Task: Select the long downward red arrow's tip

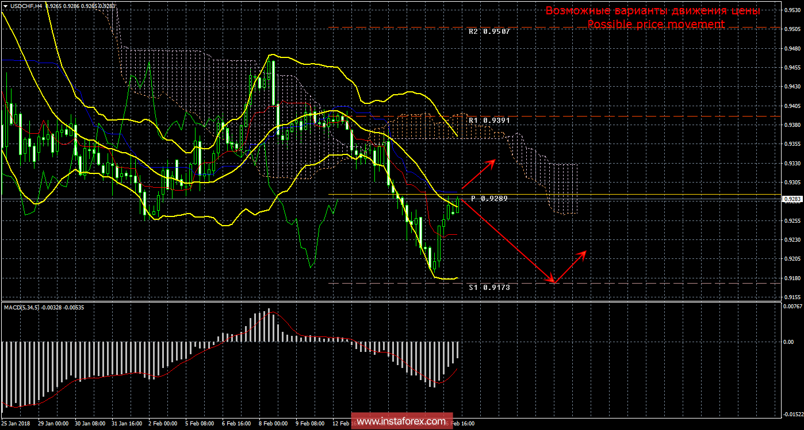Action: click(x=553, y=281)
